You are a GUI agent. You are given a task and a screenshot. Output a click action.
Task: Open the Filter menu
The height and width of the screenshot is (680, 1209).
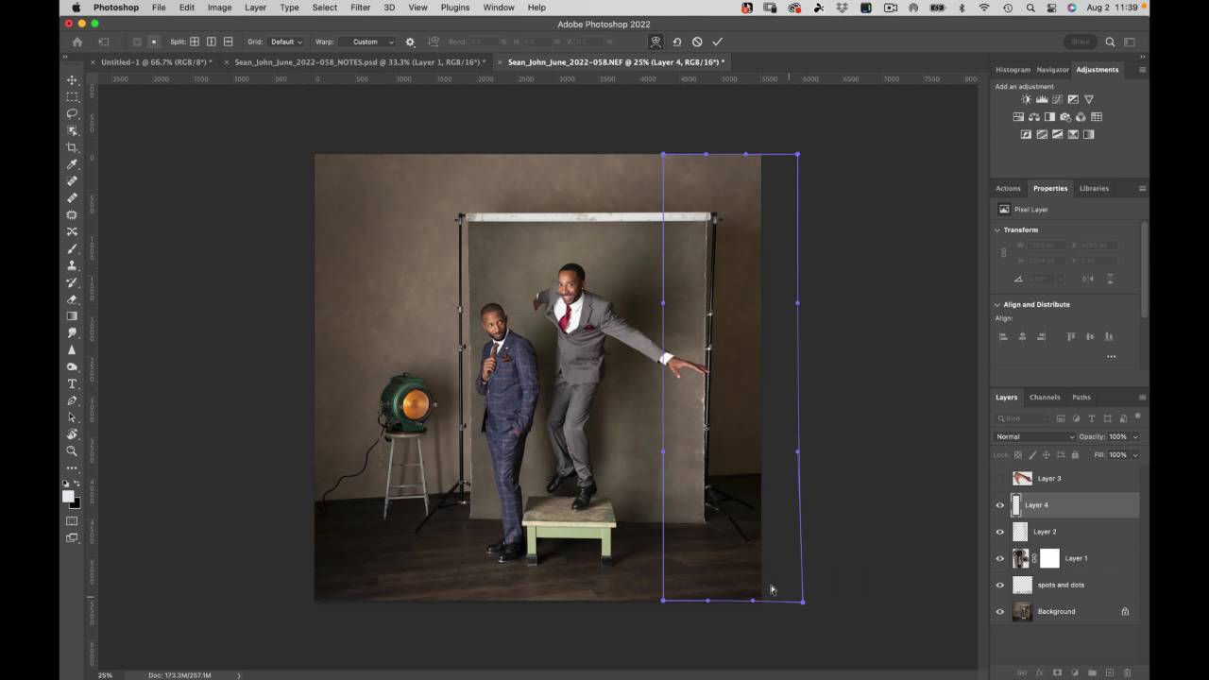[x=360, y=8]
